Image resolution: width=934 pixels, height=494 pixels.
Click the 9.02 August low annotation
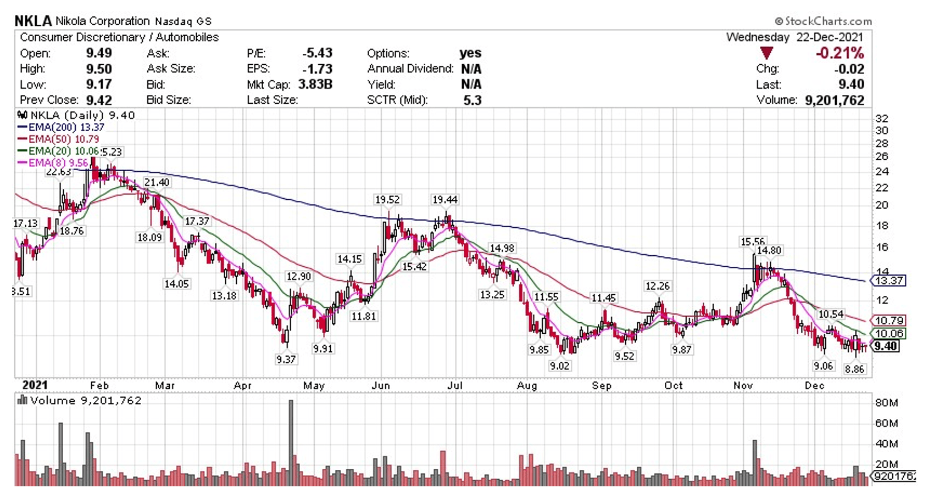(x=559, y=366)
